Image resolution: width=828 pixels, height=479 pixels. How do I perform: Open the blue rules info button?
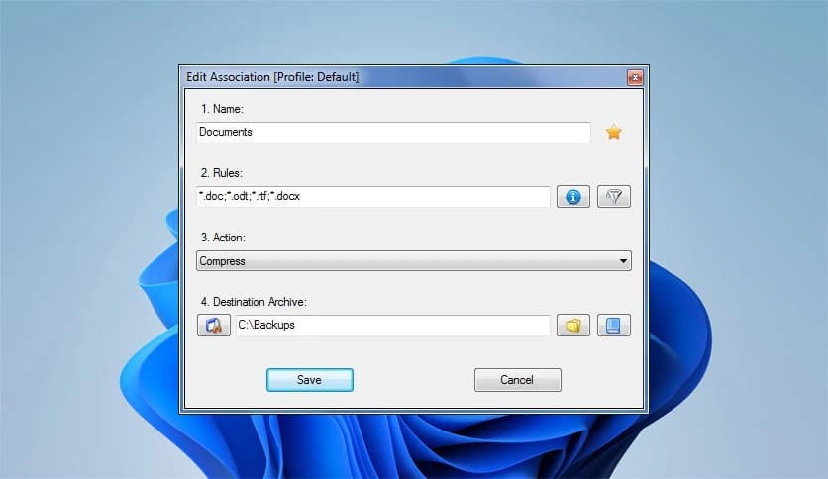(x=572, y=197)
